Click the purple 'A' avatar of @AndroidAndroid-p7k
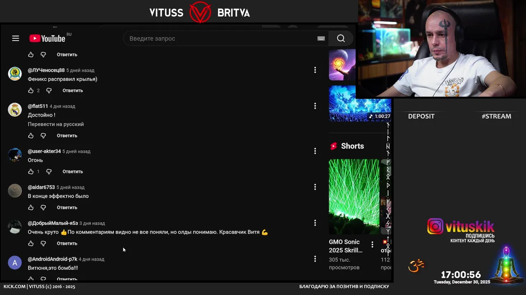The image size is (526, 295). coord(15,263)
